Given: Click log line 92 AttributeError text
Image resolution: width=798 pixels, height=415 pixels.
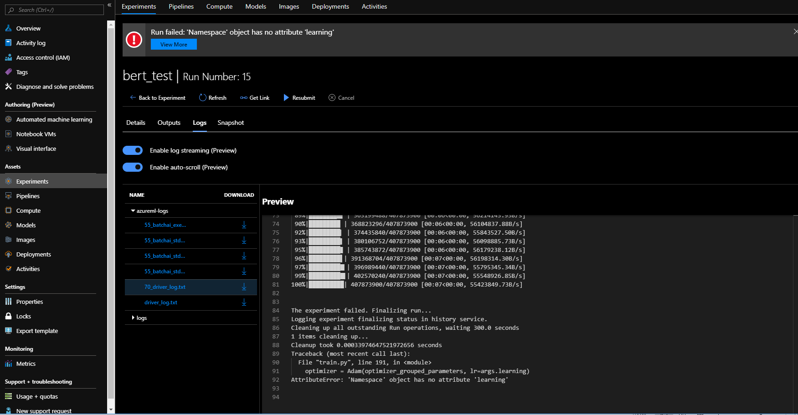Looking at the screenshot, I should click(400, 380).
